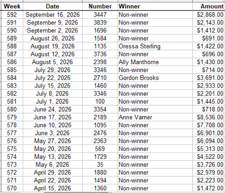This screenshot has height=193, width=225.
Task: Select the Winner column header cell
Action: pos(155,6)
